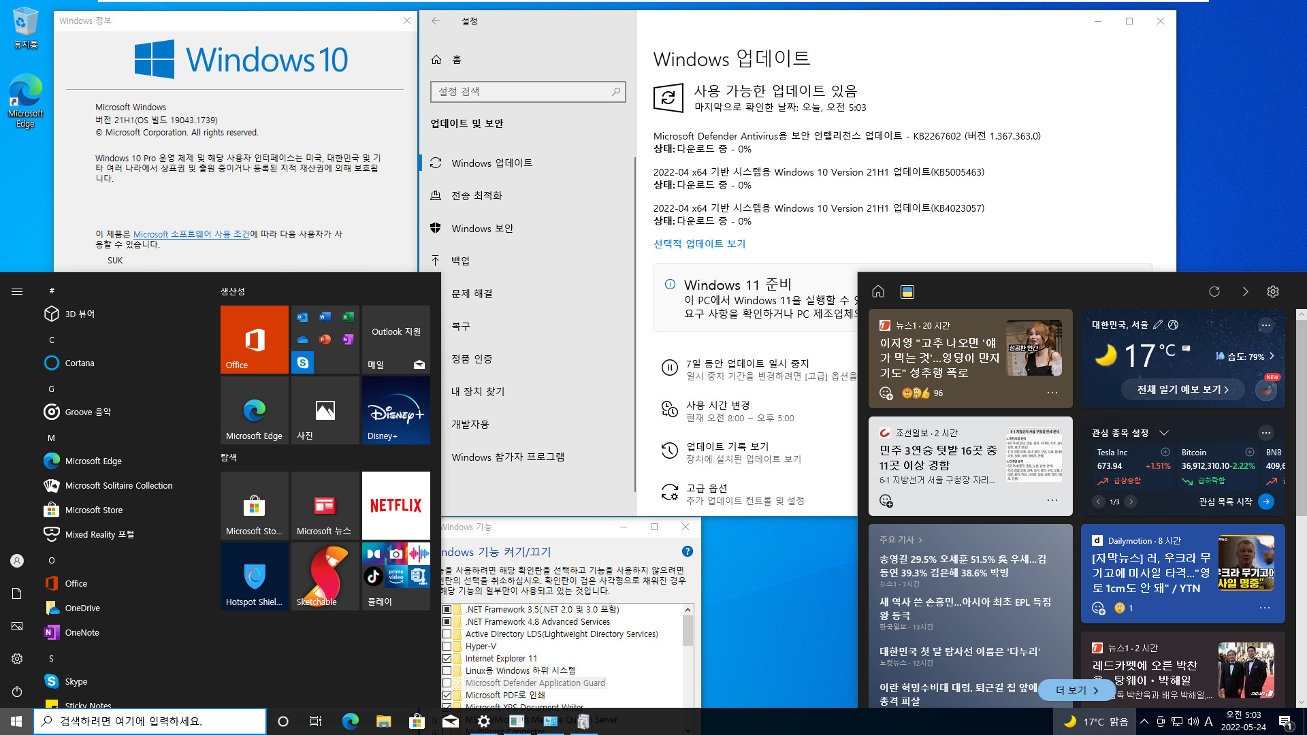The height and width of the screenshot is (735, 1307).
Task: Expand 관심 종목 설정 dropdown chevron
Action: (x=1164, y=433)
